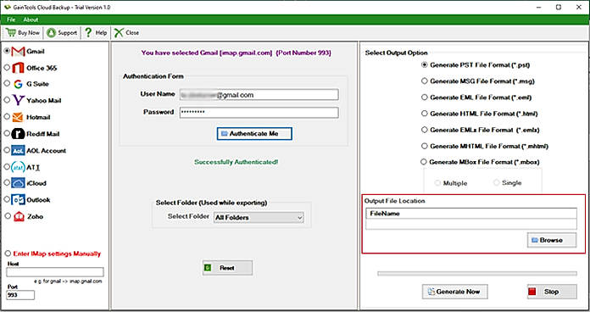Screen dimensions: 590x312
Task: Click the Reset button
Action: pyautogui.click(x=228, y=268)
